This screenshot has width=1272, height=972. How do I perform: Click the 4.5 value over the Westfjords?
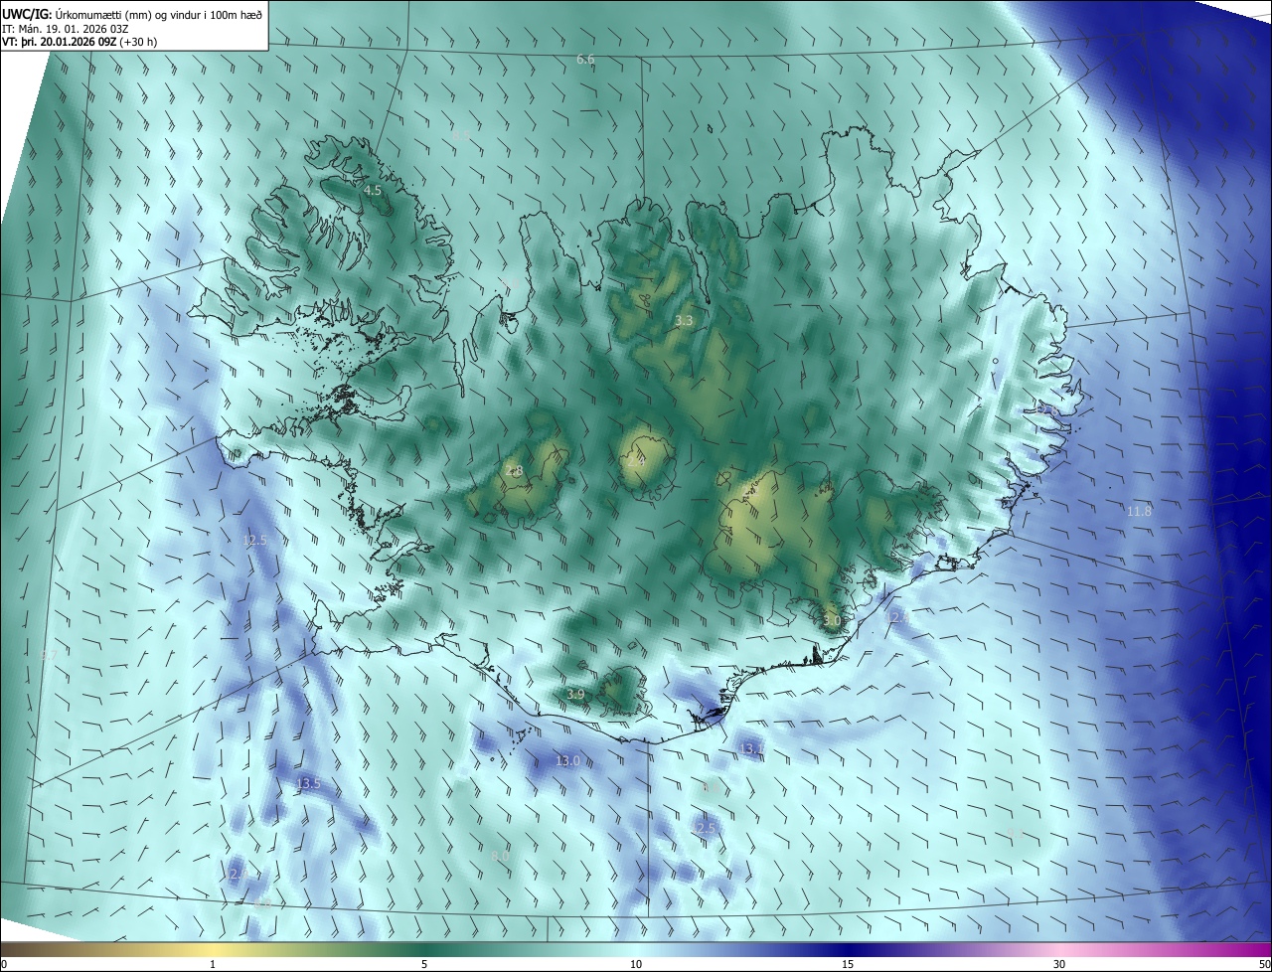373,190
